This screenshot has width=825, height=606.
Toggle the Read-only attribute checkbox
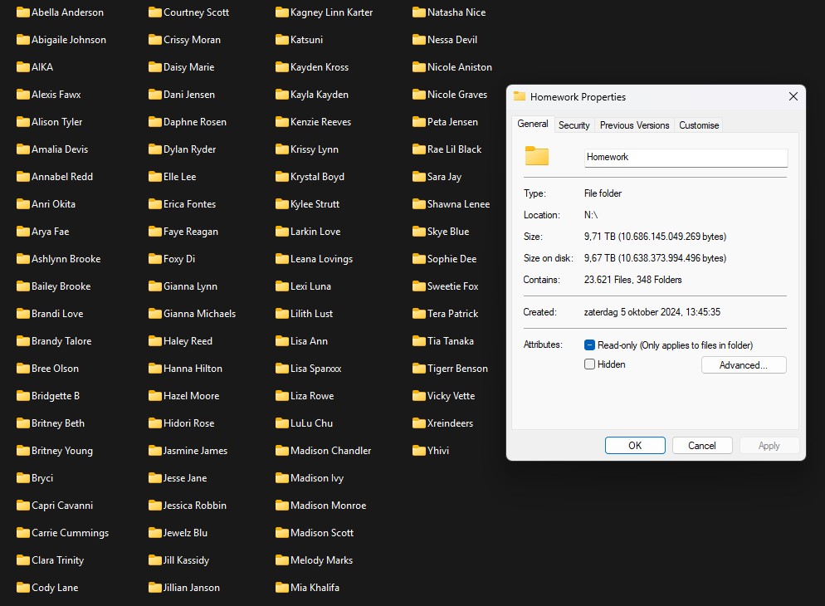589,345
